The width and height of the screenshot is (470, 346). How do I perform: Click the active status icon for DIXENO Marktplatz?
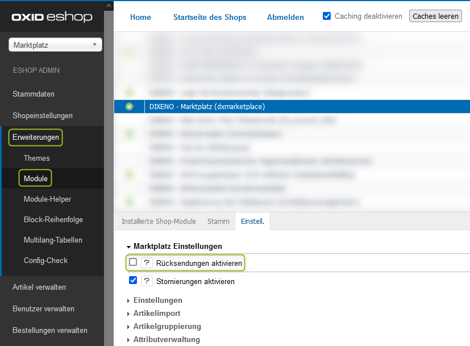coord(129,106)
